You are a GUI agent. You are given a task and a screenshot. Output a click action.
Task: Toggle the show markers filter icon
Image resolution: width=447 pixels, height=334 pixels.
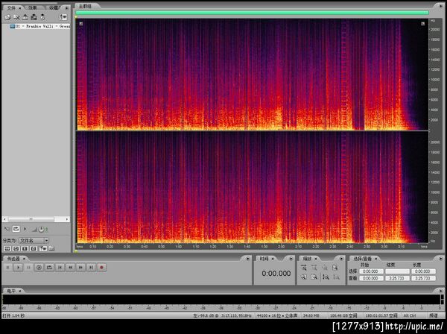43,248
